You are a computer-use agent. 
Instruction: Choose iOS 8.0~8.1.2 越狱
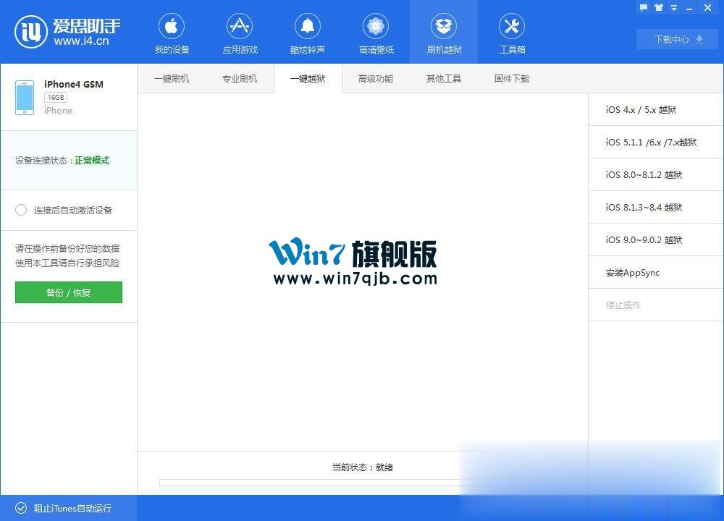(x=656, y=174)
